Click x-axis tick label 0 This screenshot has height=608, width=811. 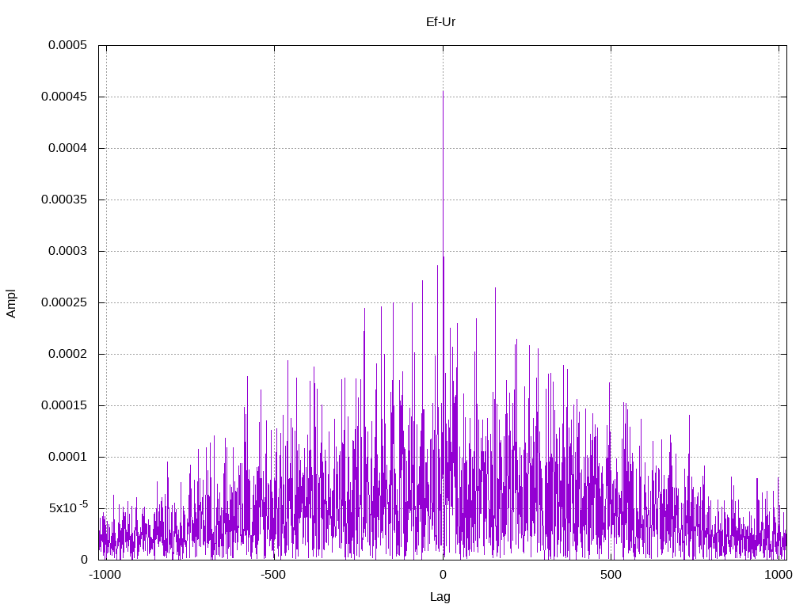click(x=443, y=575)
